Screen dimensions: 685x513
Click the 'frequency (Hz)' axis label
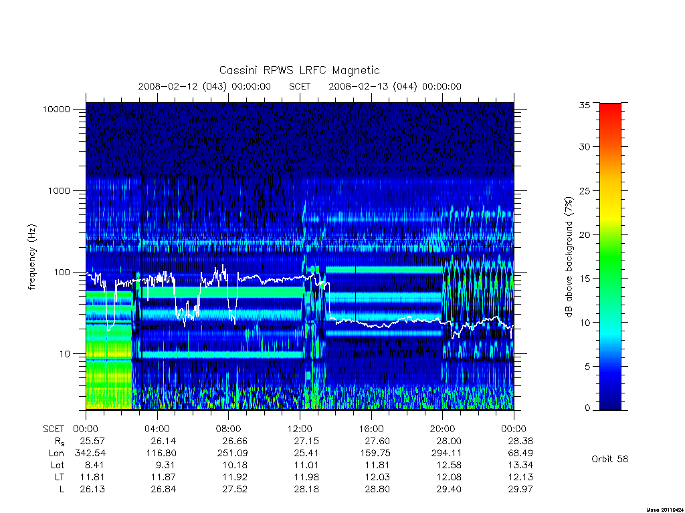click(x=32, y=257)
